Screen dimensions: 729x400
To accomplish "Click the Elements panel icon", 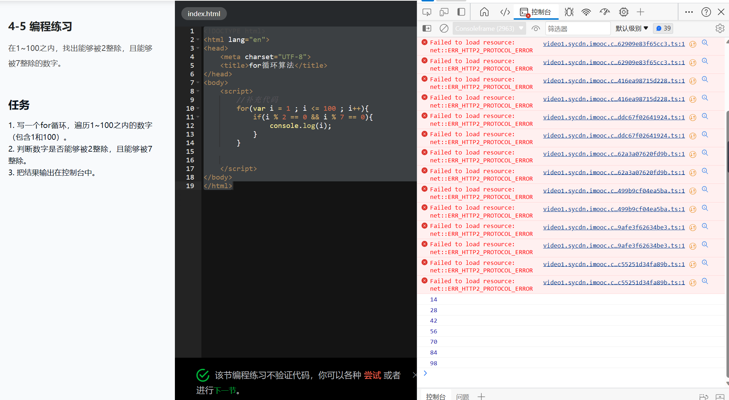I will (x=504, y=11).
